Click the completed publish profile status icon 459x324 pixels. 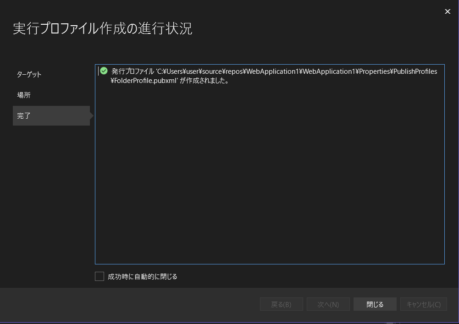(104, 71)
